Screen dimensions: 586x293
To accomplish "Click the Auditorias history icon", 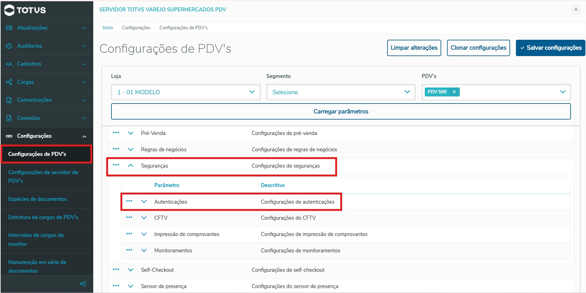I will point(9,46).
